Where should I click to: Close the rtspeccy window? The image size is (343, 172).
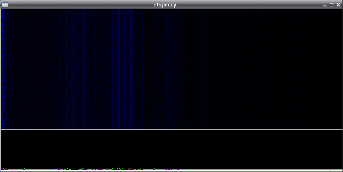338,5
